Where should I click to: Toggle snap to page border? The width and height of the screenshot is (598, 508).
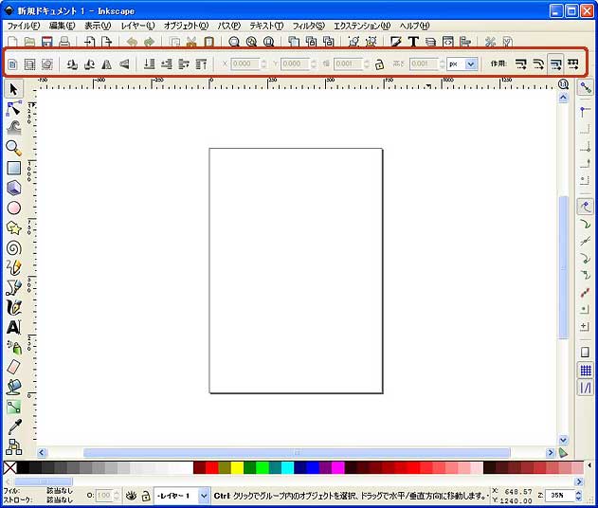[x=585, y=352]
